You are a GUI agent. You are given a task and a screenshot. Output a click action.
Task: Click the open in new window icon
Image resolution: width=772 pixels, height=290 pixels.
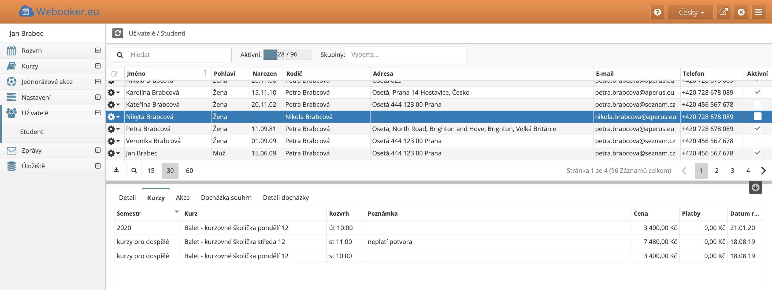click(723, 12)
